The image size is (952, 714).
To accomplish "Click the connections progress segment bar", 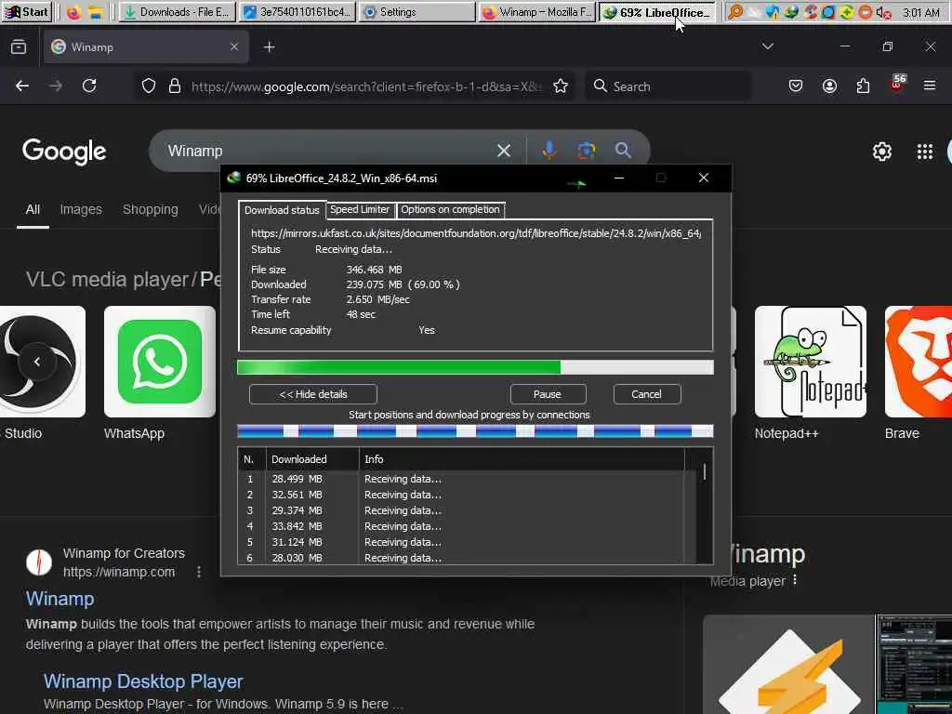I will 475,431.
